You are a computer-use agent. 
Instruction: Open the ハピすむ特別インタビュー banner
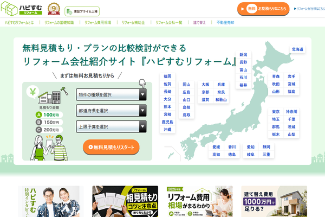coord(50,201)
